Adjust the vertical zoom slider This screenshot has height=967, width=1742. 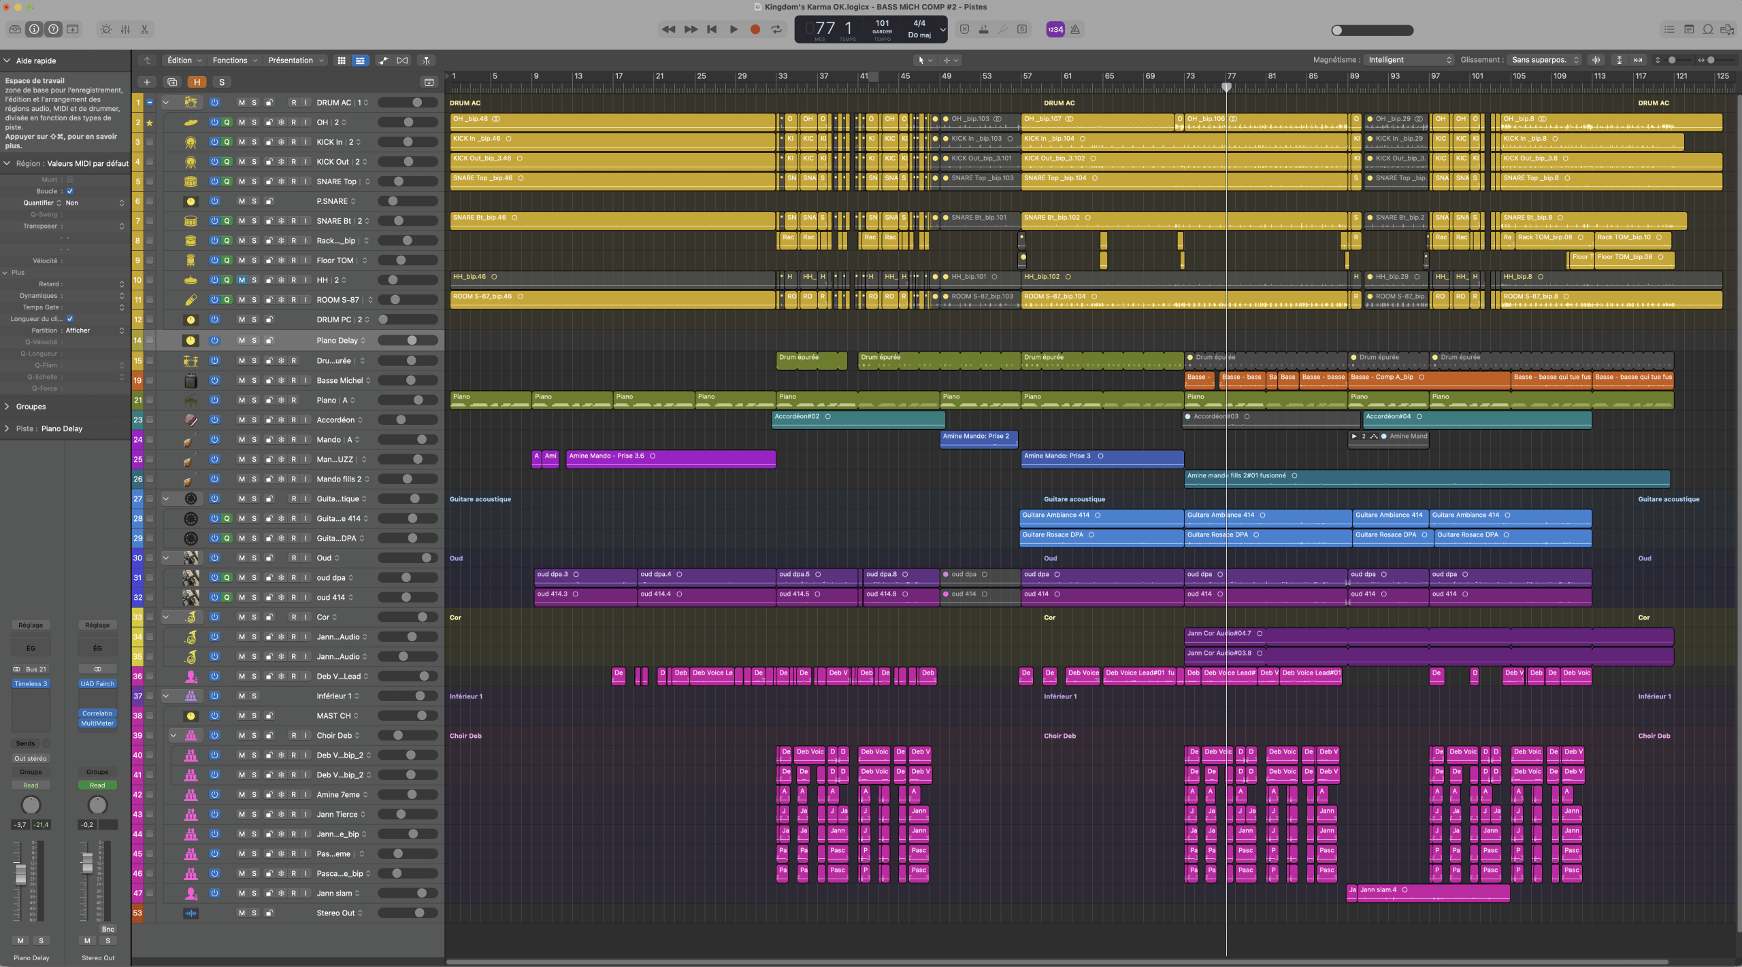(x=1677, y=60)
